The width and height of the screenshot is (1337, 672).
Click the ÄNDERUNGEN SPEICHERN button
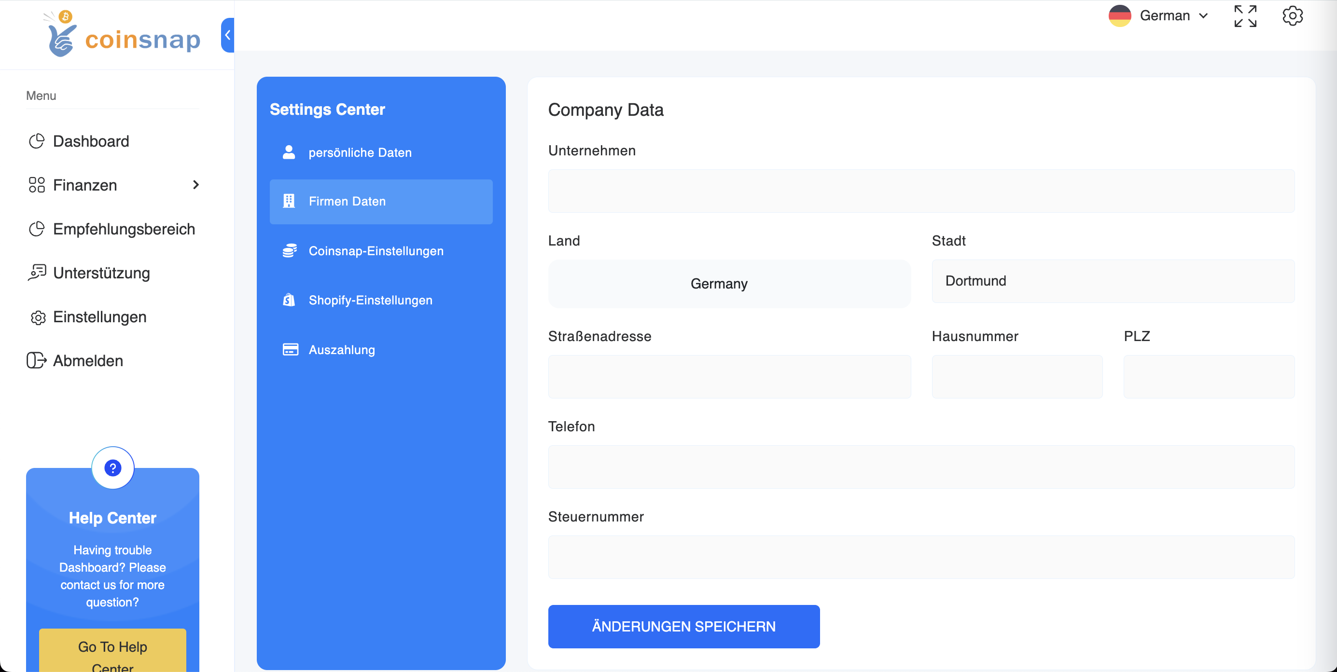[683, 626]
